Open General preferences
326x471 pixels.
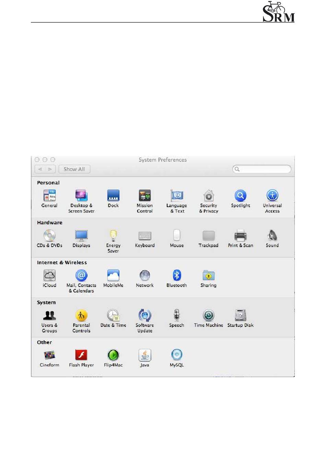(49, 199)
